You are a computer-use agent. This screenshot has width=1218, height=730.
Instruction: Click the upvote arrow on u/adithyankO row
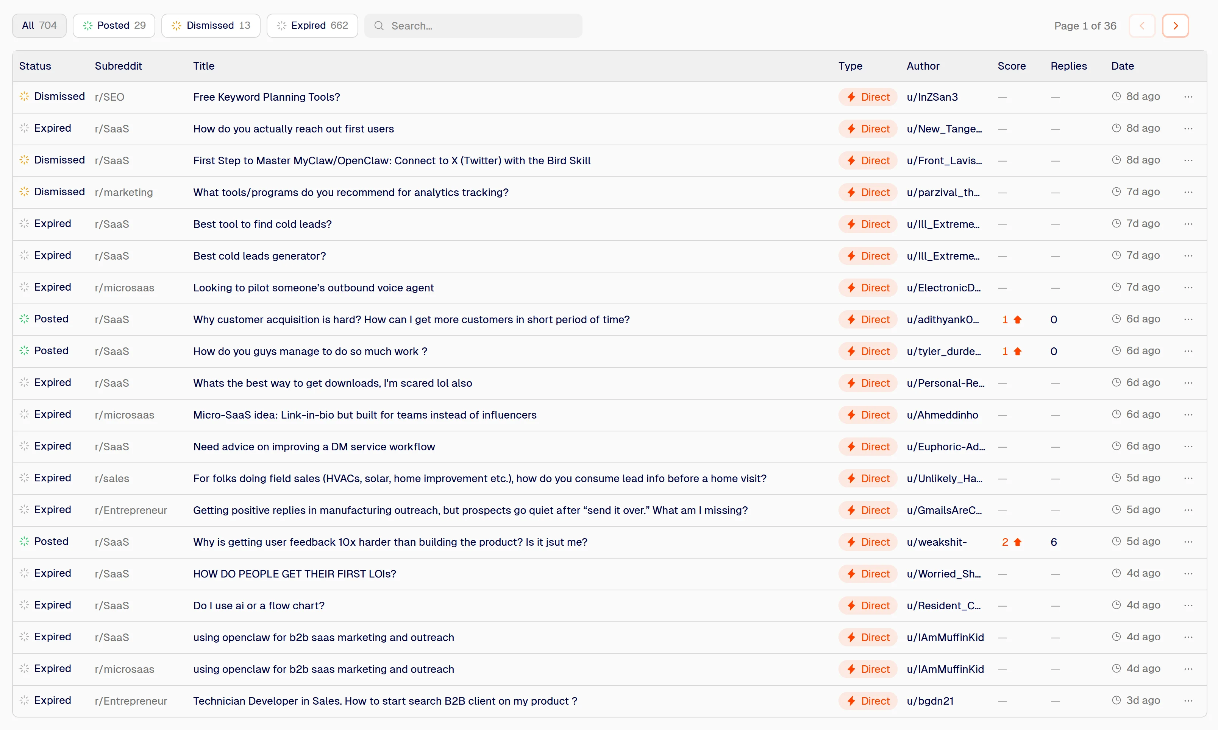[1018, 320]
